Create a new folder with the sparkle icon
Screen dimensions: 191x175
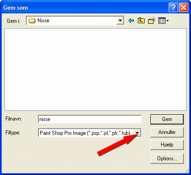[x=152, y=21]
